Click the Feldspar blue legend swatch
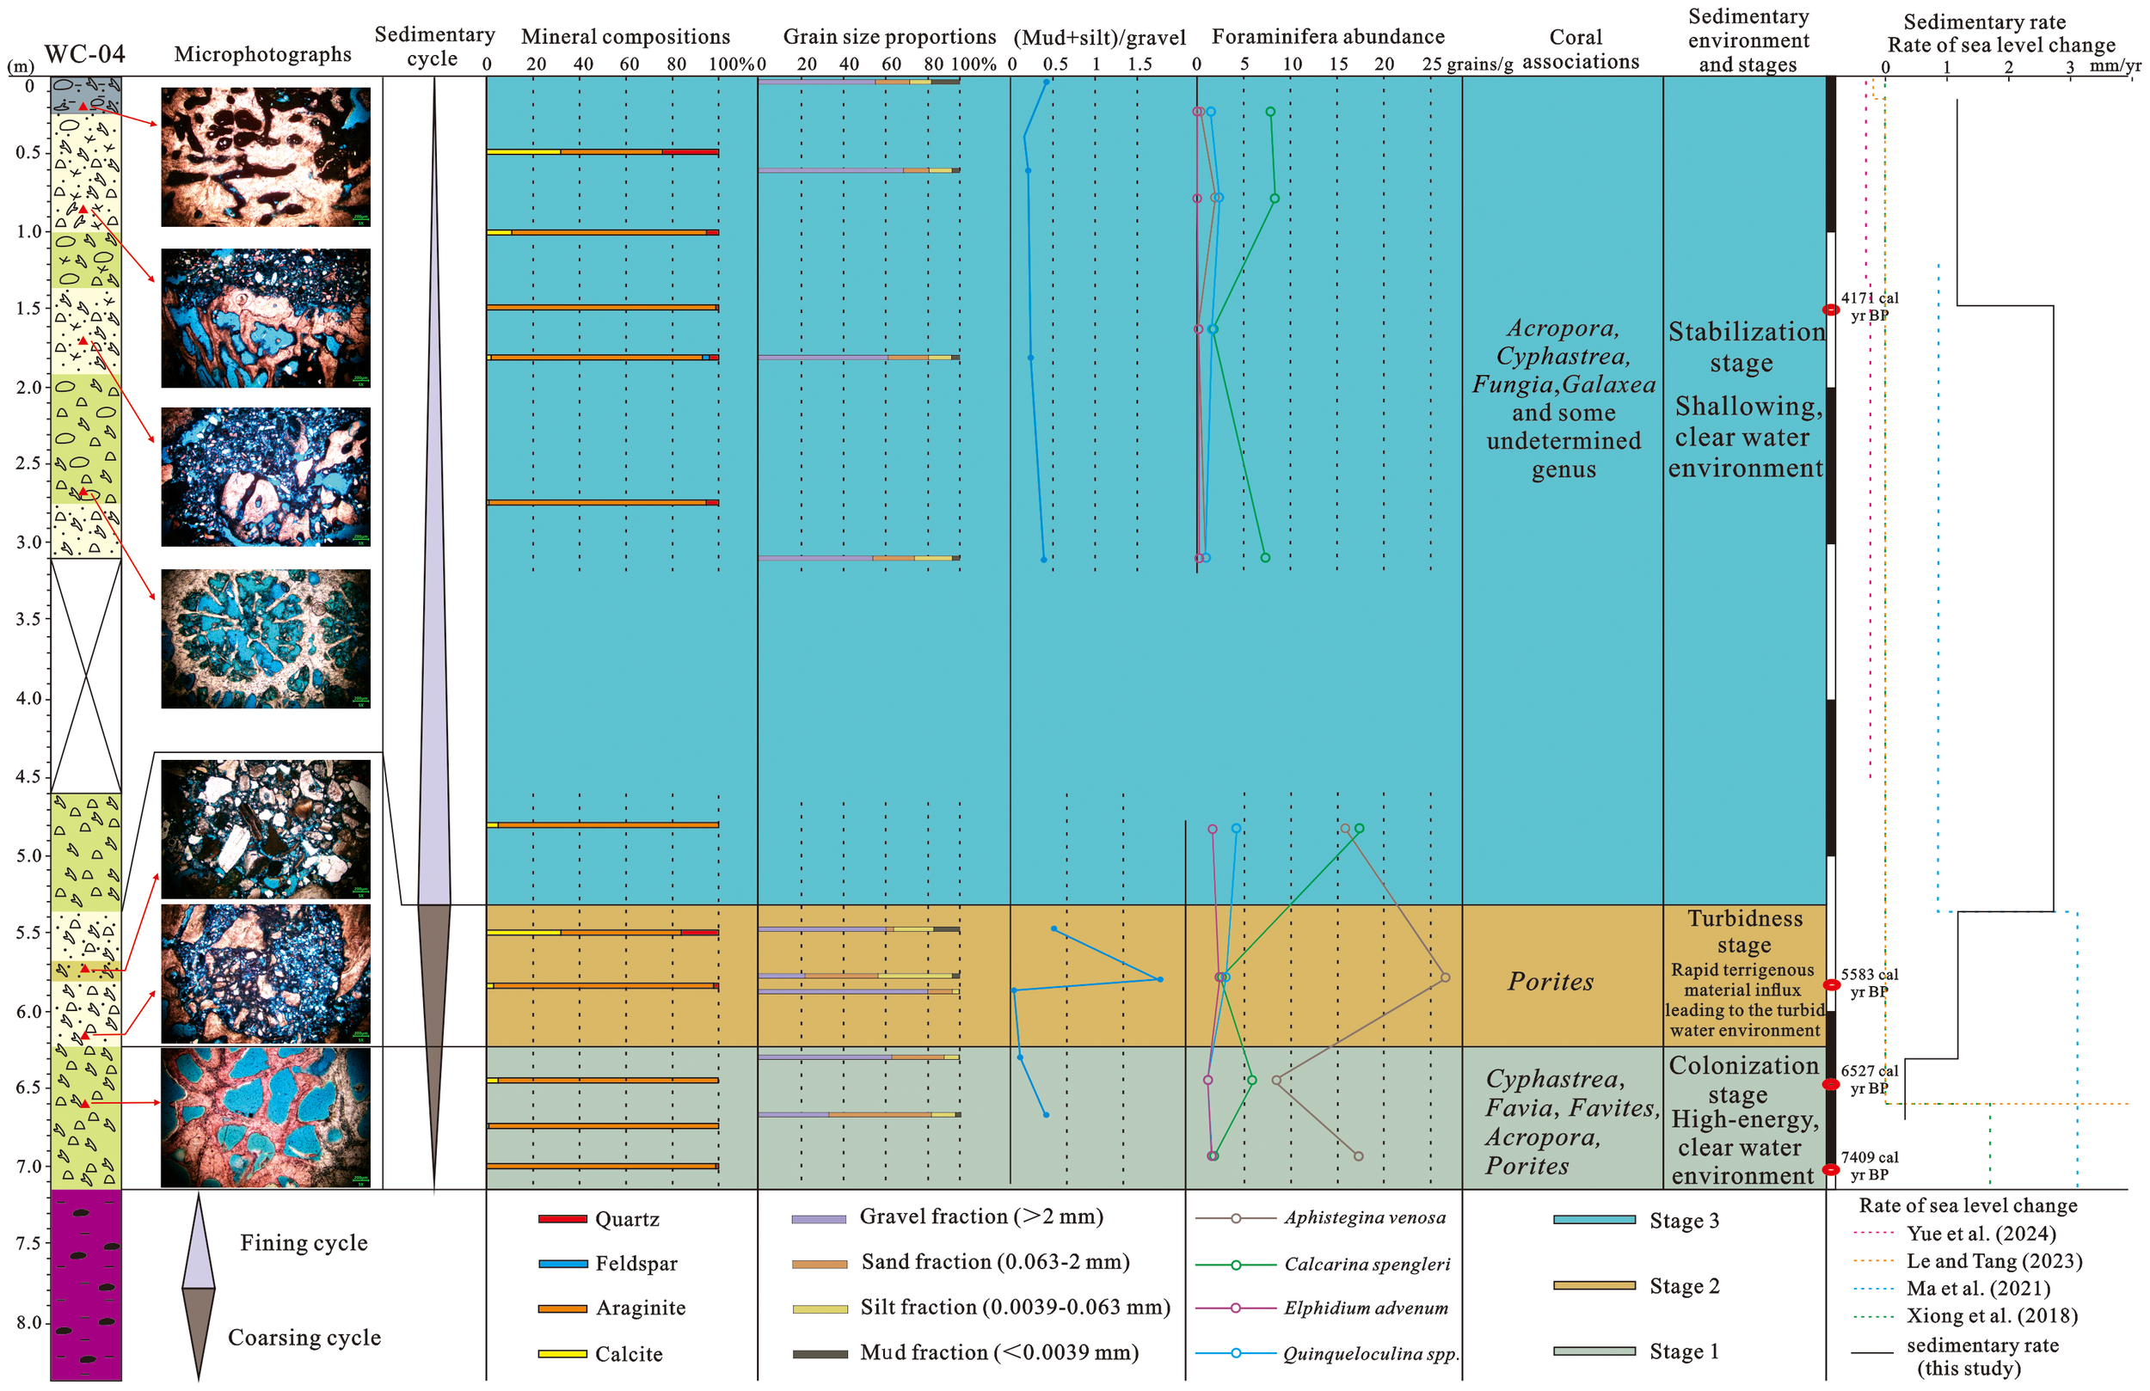The image size is (2150, 1391). point(562,1264)
